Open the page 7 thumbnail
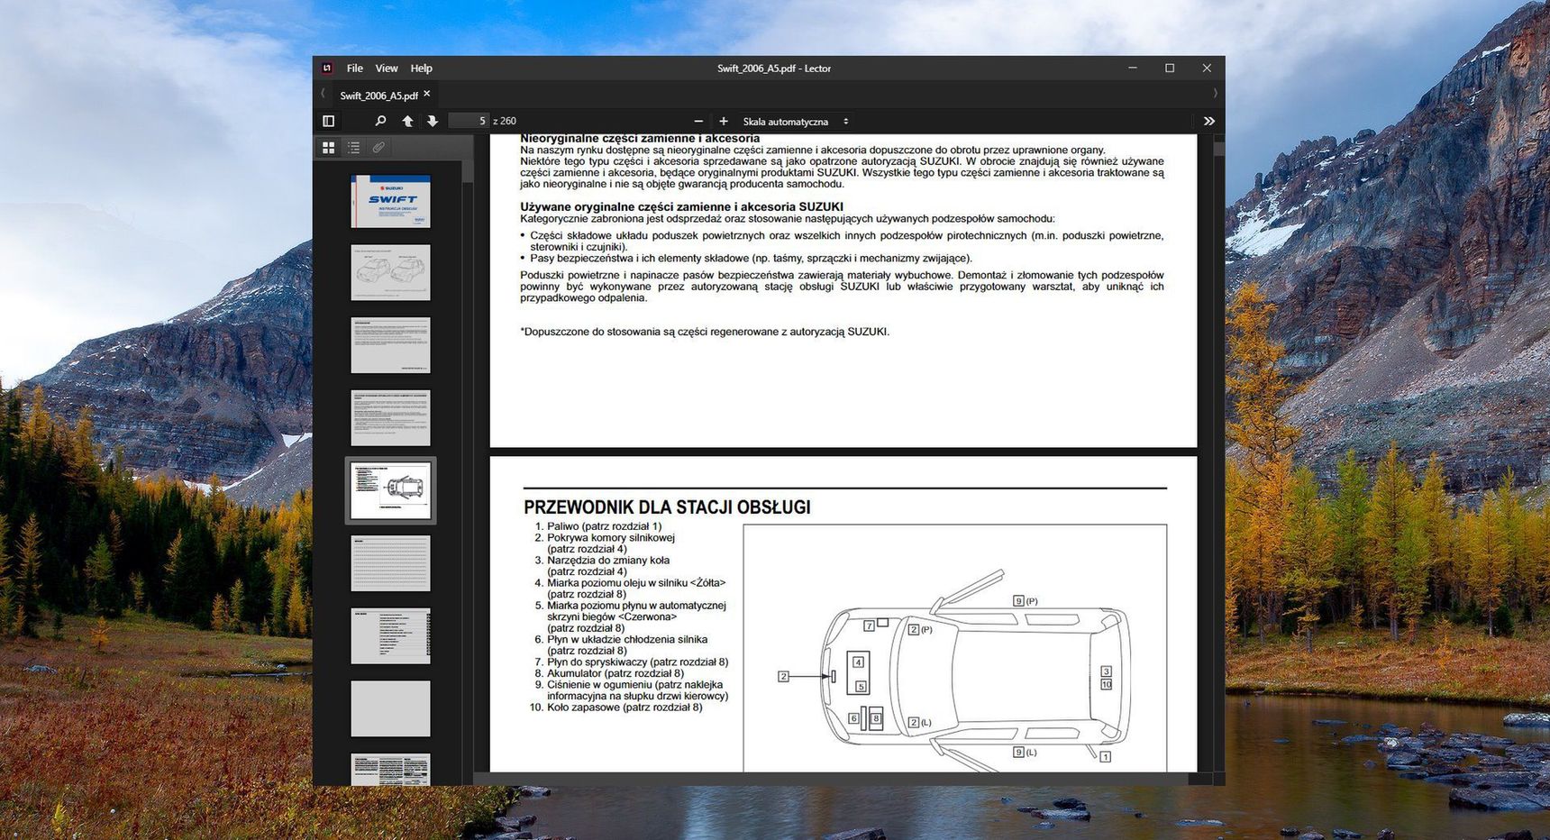The height and width of the screenshot is (840, 1550). 390,636
